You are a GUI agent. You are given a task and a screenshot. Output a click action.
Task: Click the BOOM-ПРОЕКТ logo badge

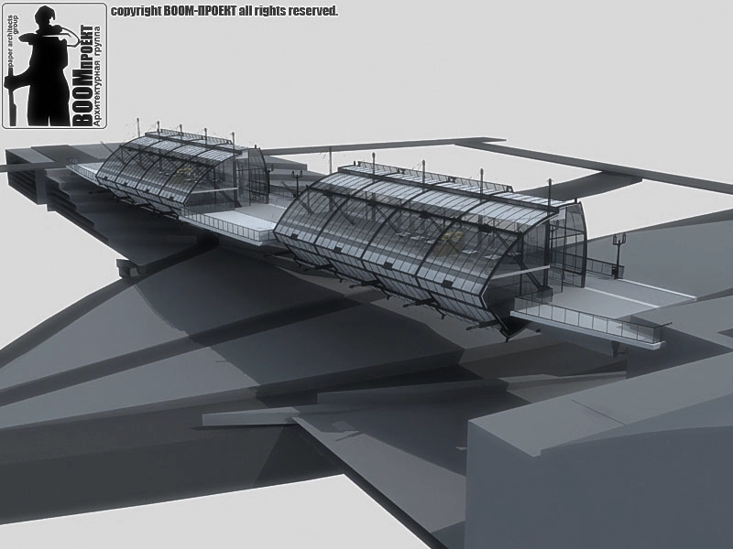[x=55, y=66]
